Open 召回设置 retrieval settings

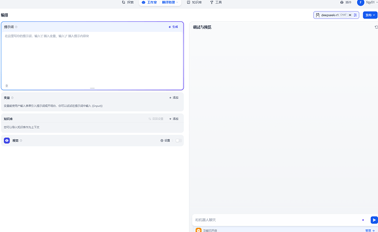click(x=156, y=118)
